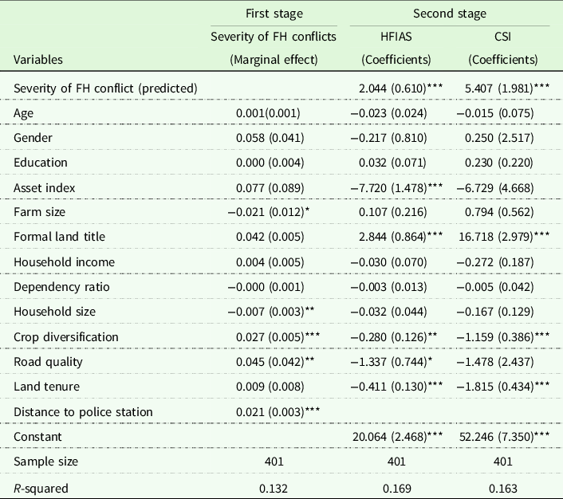Click the "Severity of FH conflicts" subheading
563x499 pixels.
coord(274,36)
